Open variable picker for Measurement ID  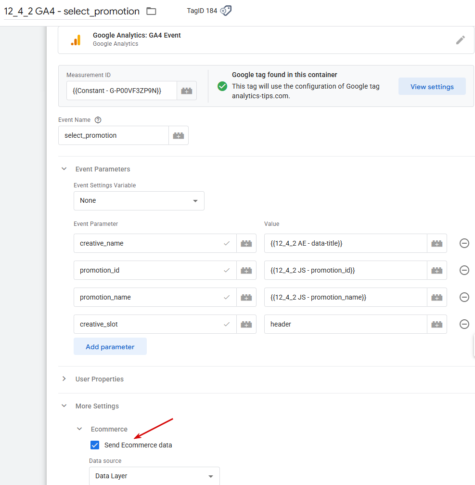(187, 91)
